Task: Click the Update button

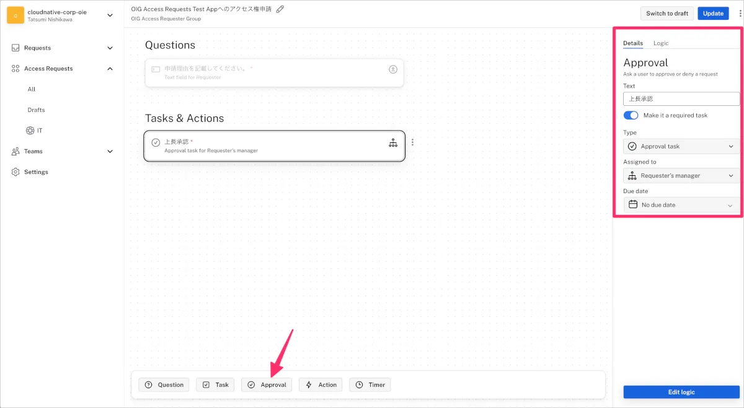Action: 713,14
